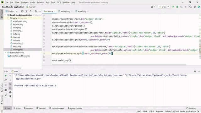Toggle the Run tool window button
The image size is (201, 113).
pos(8,108)
